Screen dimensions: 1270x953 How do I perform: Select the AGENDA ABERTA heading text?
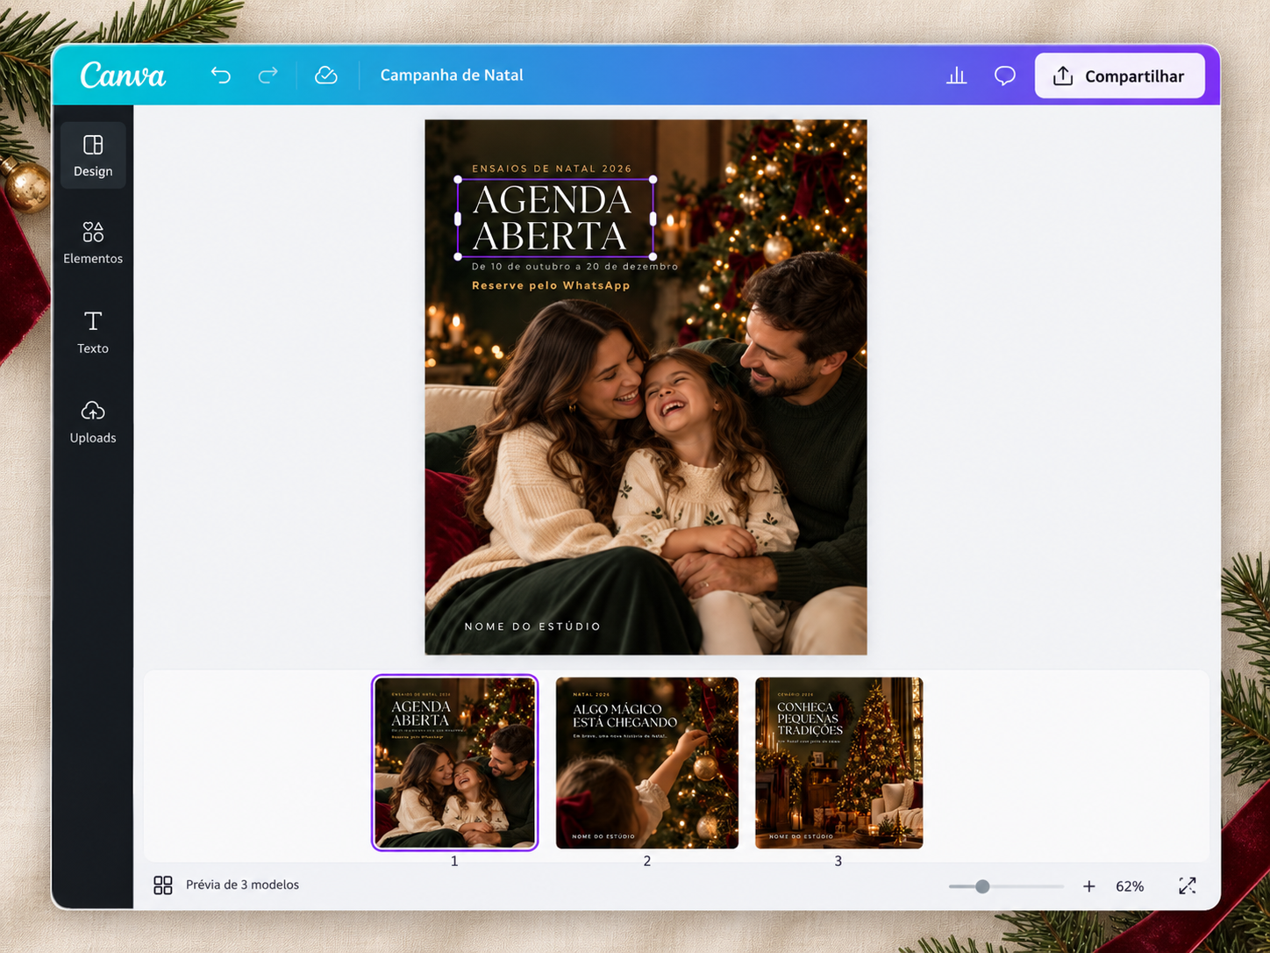553,218
